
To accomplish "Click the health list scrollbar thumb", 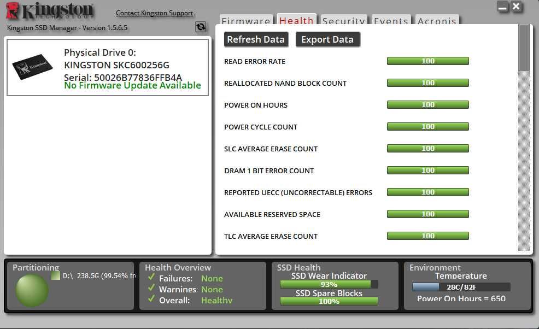I will point(524,48).
